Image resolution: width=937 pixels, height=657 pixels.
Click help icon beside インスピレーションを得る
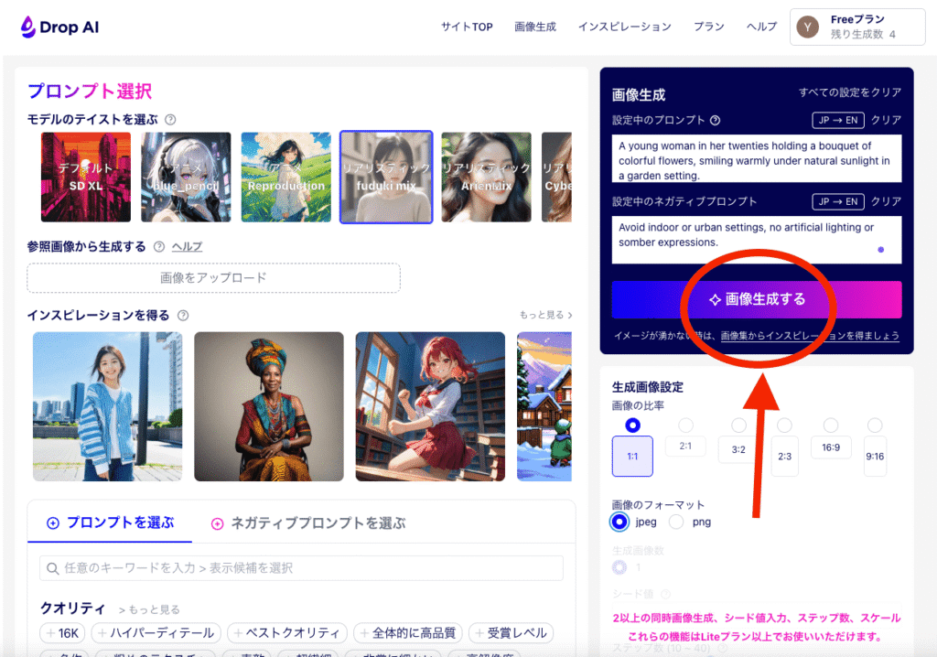click(x=183, y=316)
